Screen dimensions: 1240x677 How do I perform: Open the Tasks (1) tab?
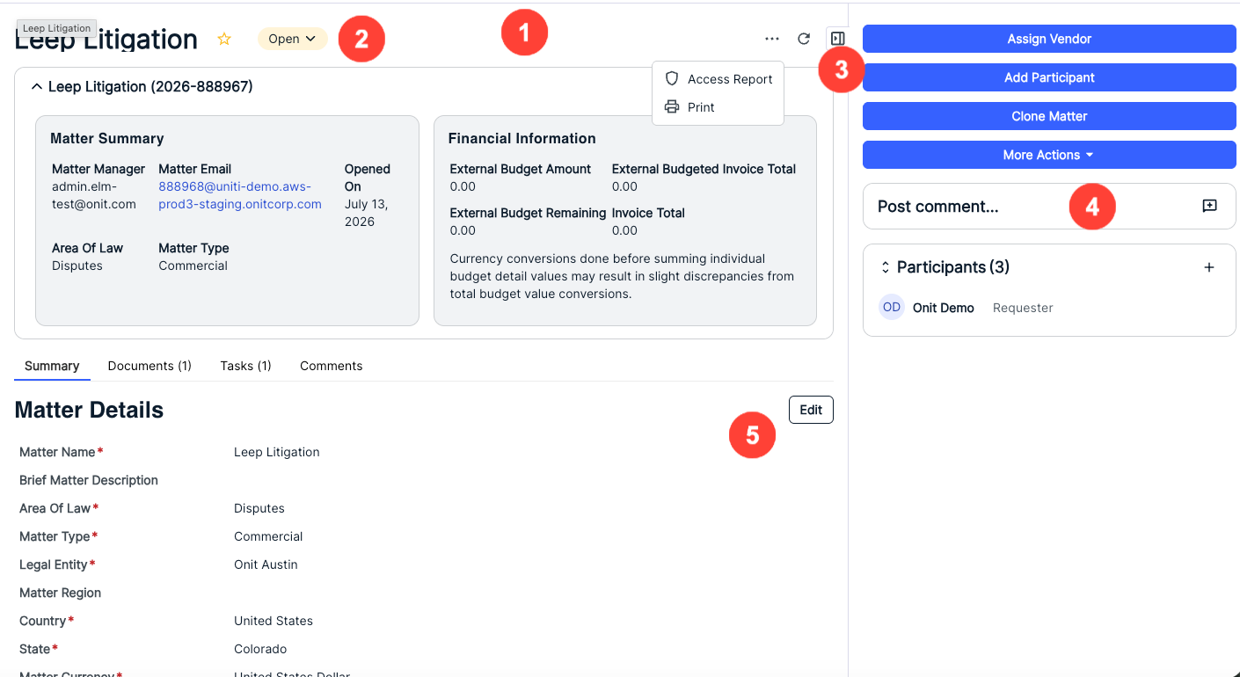[x=245, y=366]
